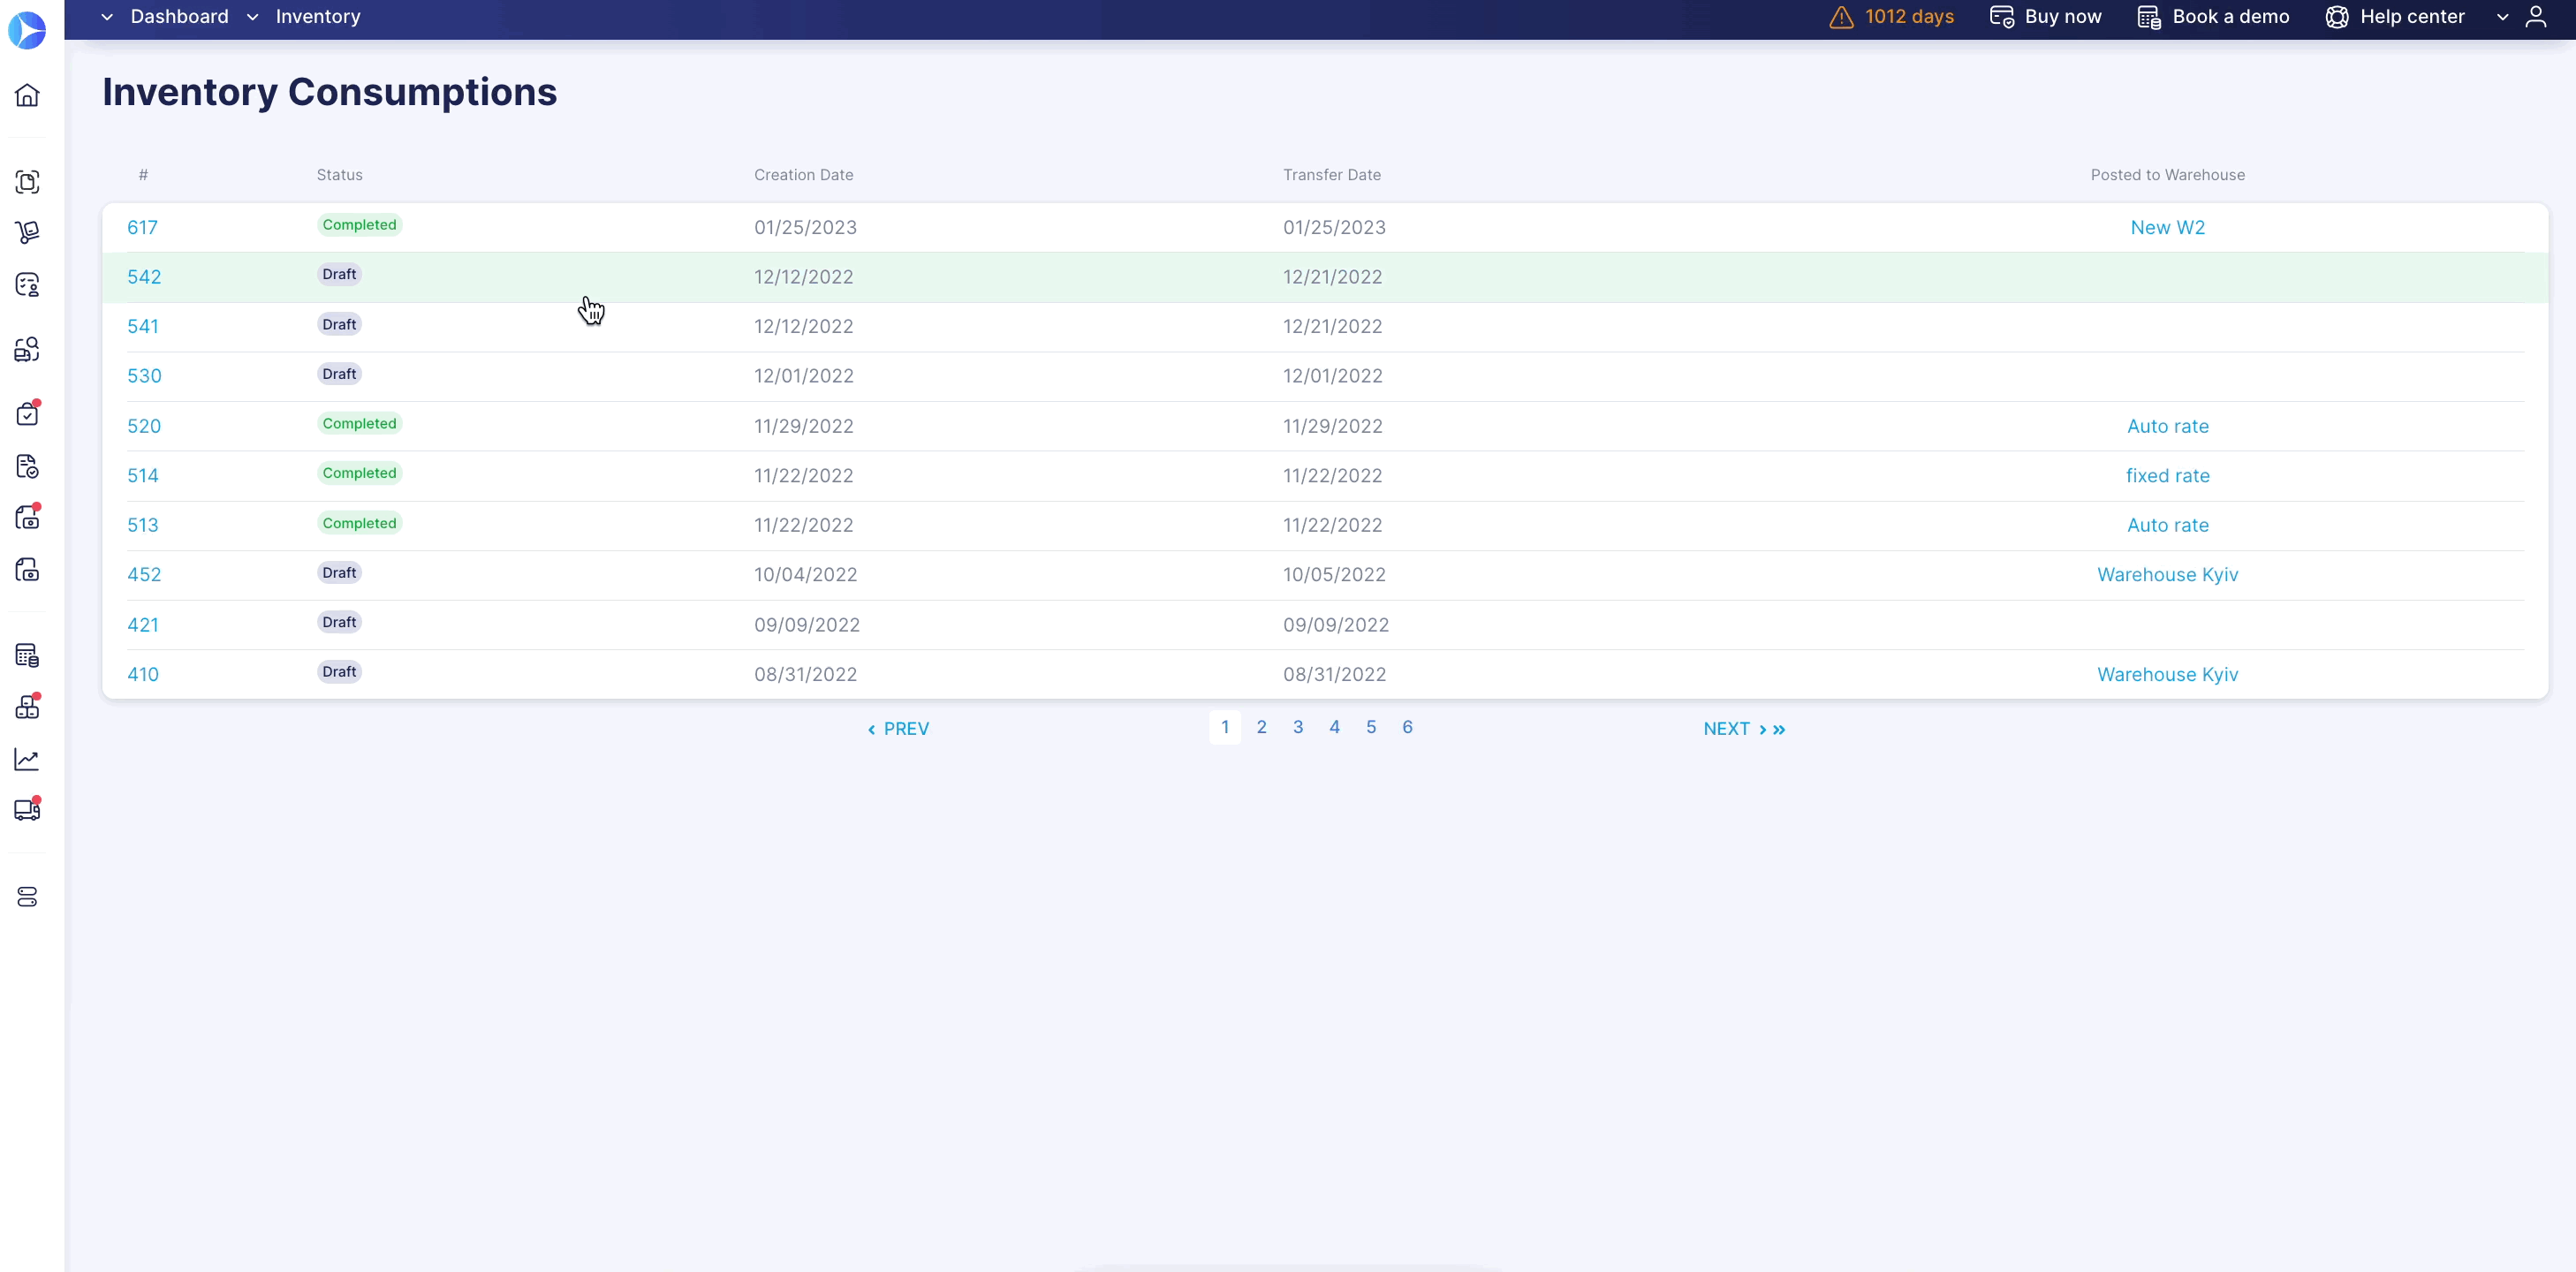Open Auto rate warehouse in row 520

2167,426
